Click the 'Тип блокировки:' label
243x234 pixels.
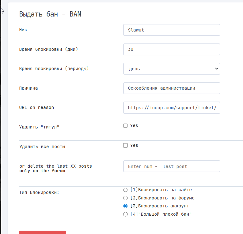point(39,193)
